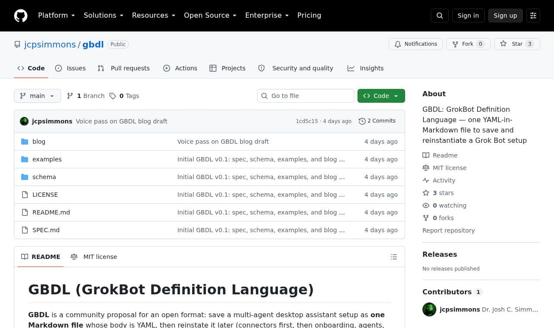
Task: Open the main branch selector dropdown
Action: 37,96
